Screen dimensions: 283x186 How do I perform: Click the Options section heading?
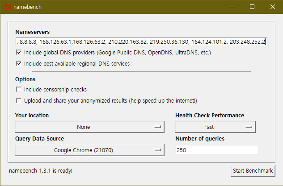pyautogui.click(x=25, y=79)
